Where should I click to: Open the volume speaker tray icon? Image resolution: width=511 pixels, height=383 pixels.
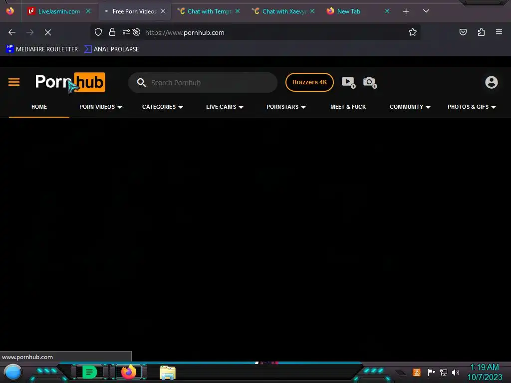pos(456,372)
